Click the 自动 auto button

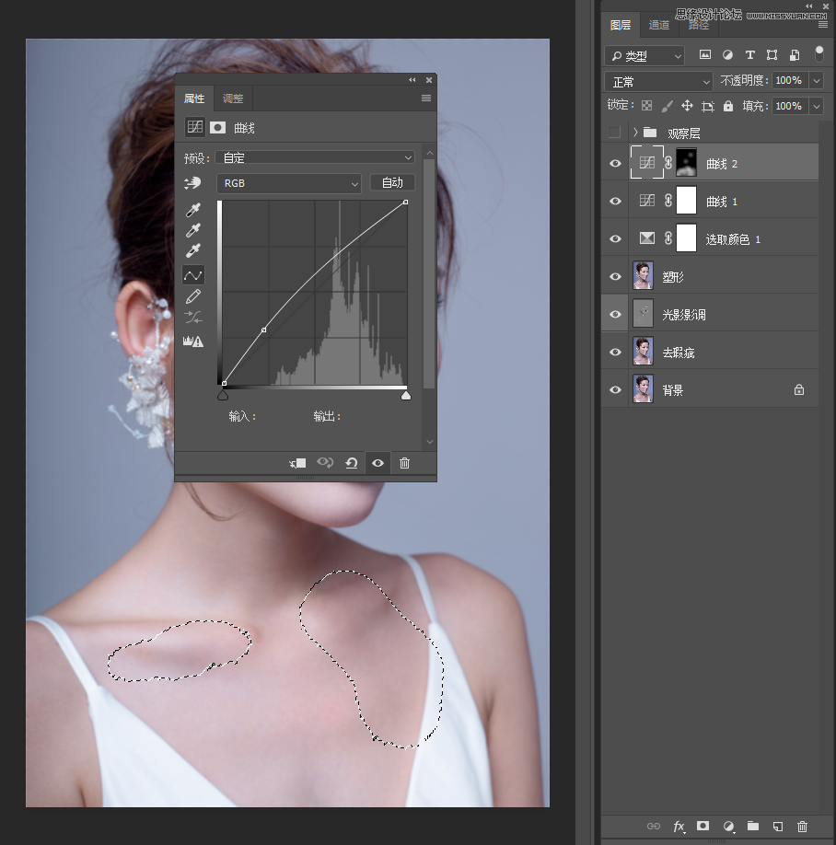pos(392,183)
